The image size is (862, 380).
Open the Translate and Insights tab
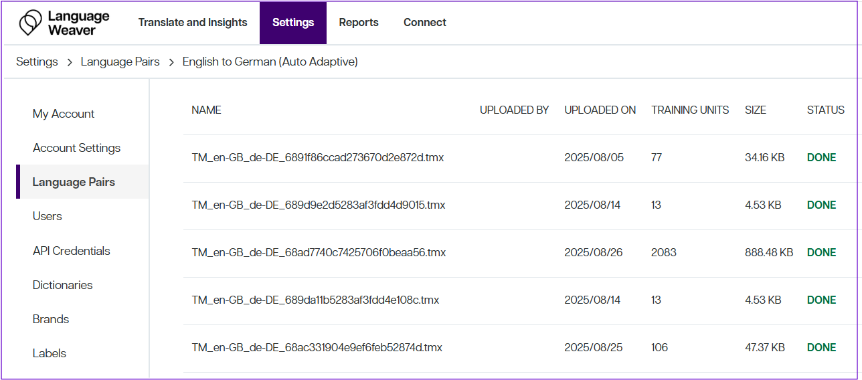[x=193, y=23]
